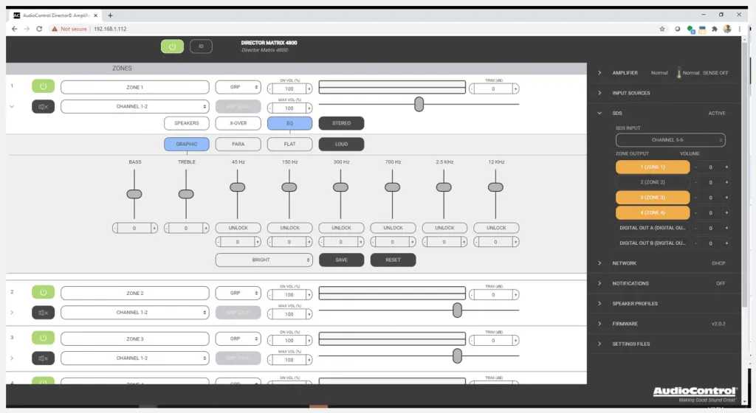Toggle the LOUD button
This screenshot has height=413, width=756.
(x=341, y=144)
